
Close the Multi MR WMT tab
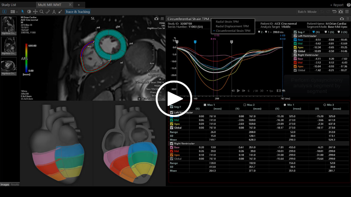(x=70, y=4)
